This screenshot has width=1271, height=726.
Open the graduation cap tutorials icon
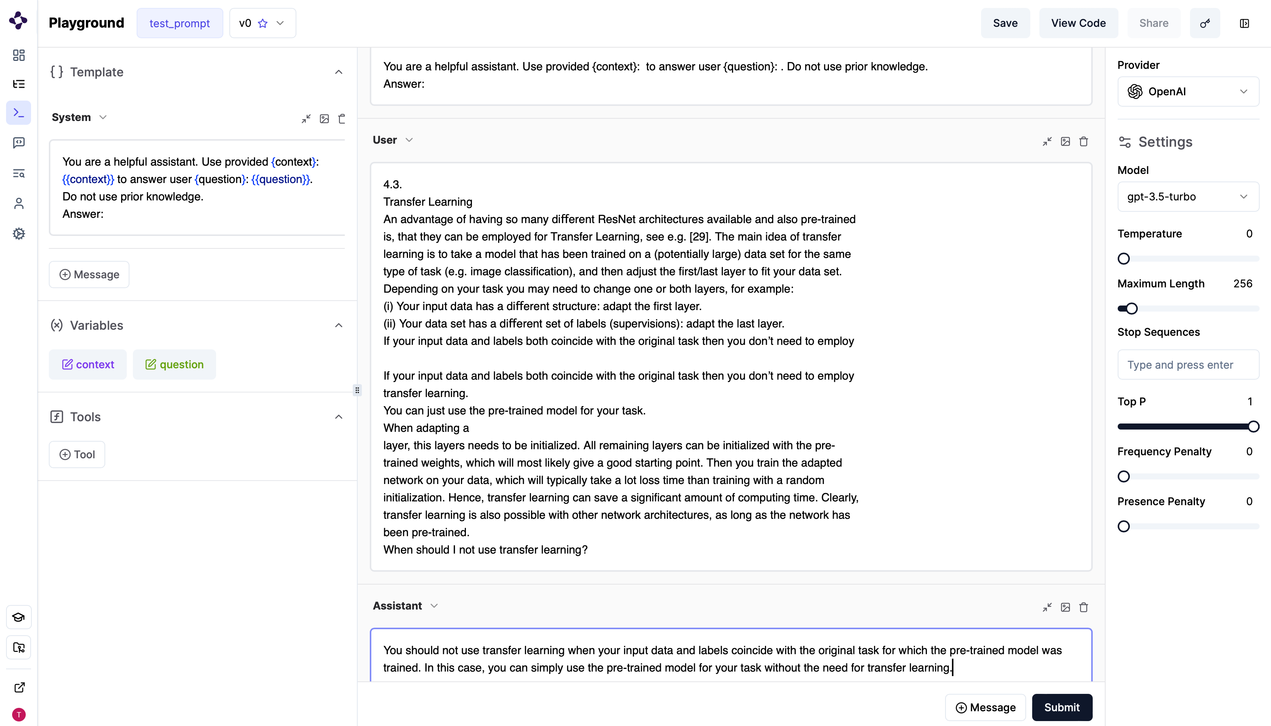19,617
